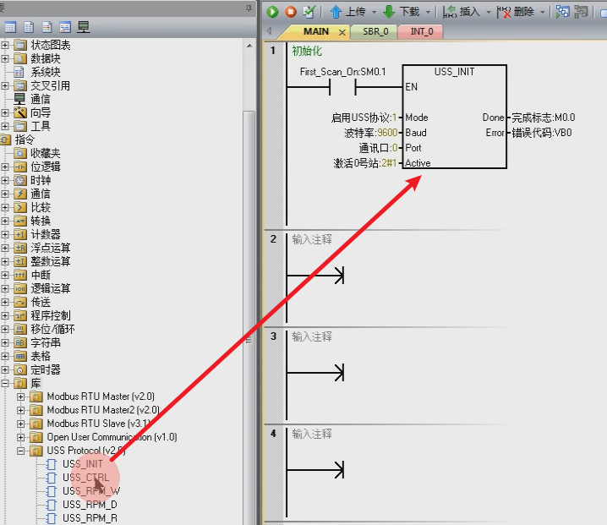Open dropdown arrow next to 上传
Screen dimensions: 607x525
[x=374, y=13]
